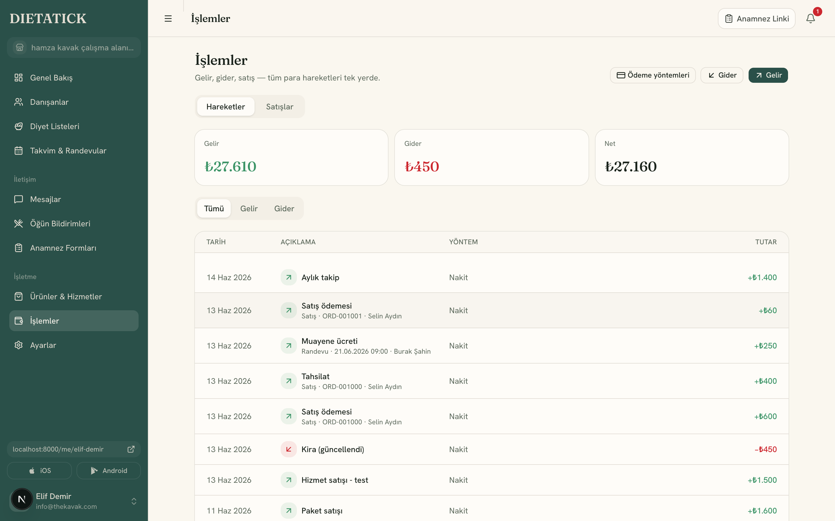Select Muayene ücreti transaction description
The width and height of the screenshot is (835, 521).
point(330,341)
